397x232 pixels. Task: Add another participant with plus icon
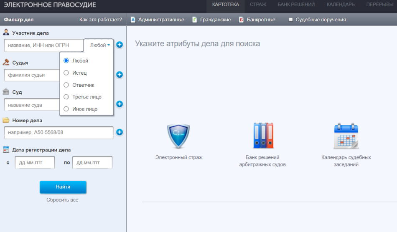tap(120, 45)
